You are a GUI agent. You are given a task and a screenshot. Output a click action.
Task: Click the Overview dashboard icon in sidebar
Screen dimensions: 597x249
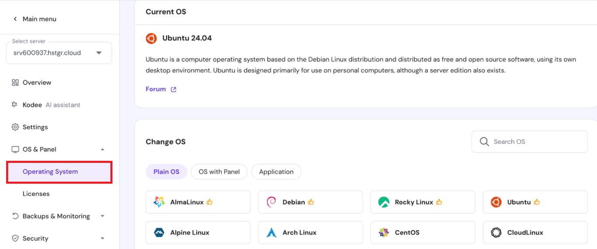tap(15, 83)
